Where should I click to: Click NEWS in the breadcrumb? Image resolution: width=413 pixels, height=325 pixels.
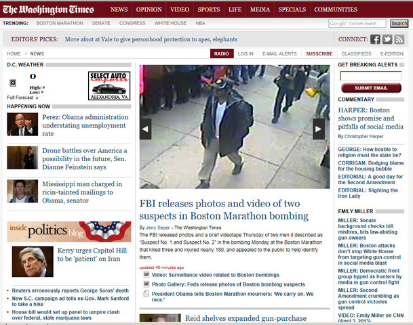pyautogui.click(x=37, y=53)
